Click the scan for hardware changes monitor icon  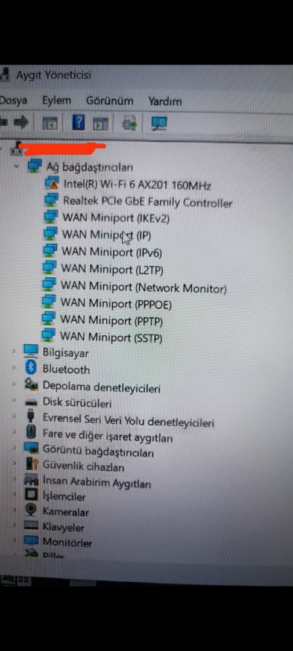(x=159, y=124)
